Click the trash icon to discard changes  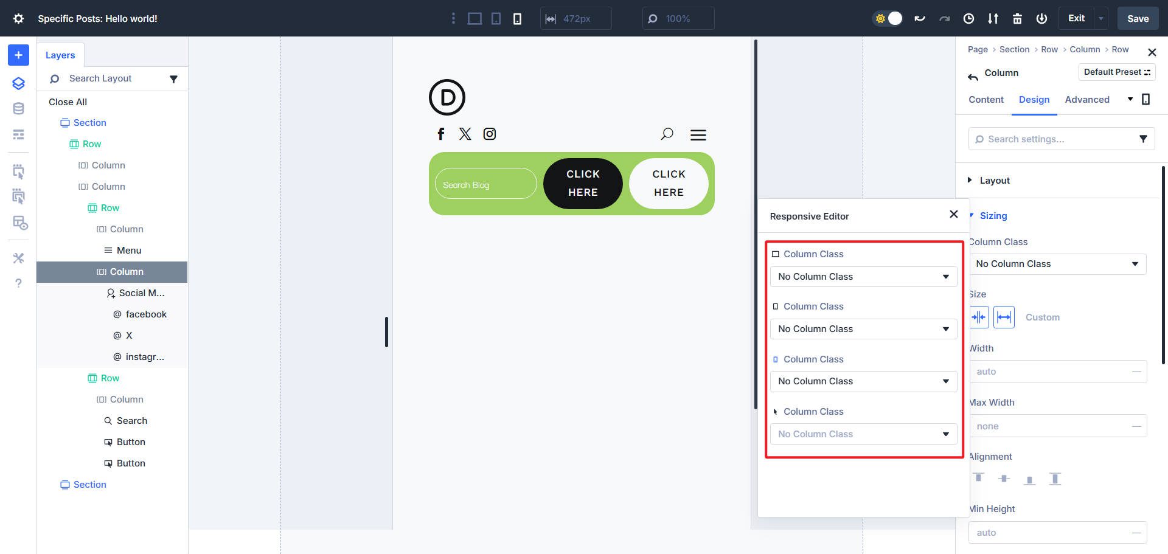(x=1017, y=19)
